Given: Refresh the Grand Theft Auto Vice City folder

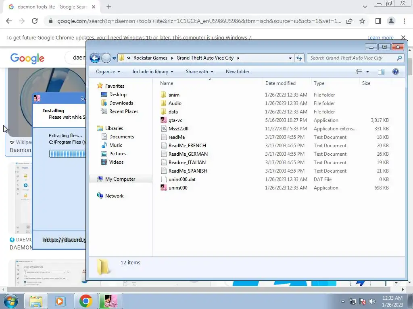Looking at the screenshot, I should 299,58.
